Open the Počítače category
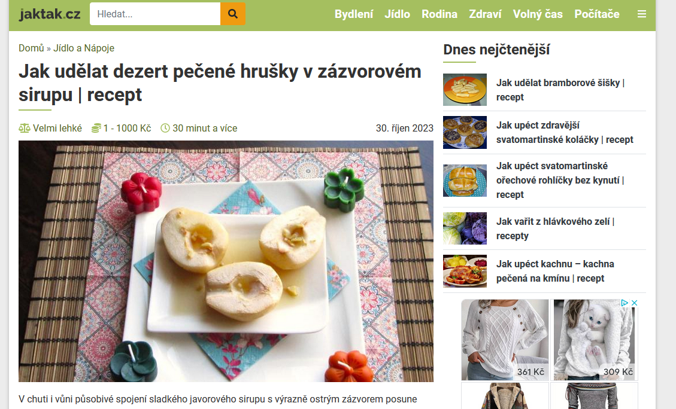676x409 pixels. coord(597,14)
